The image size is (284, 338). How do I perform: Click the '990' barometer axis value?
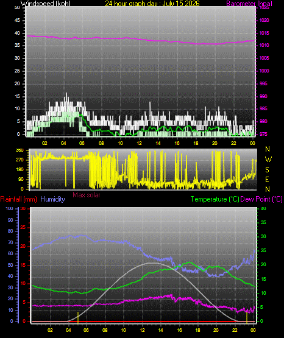point(263,96)
